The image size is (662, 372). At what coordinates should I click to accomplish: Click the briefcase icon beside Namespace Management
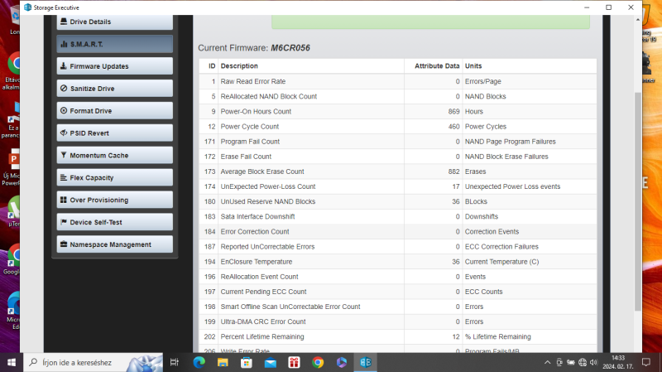click(x=64, y=244)
